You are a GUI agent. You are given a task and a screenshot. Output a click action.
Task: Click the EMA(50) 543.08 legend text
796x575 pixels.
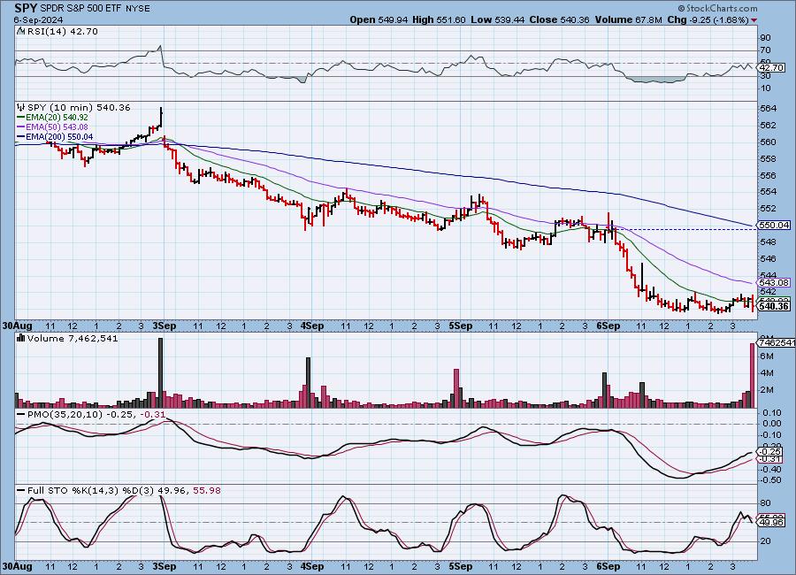[57, 127]
